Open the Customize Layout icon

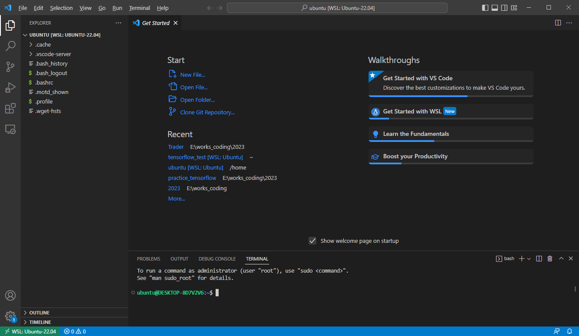[x=514, y=8]
